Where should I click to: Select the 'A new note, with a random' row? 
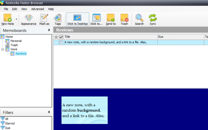coord(131,42)
